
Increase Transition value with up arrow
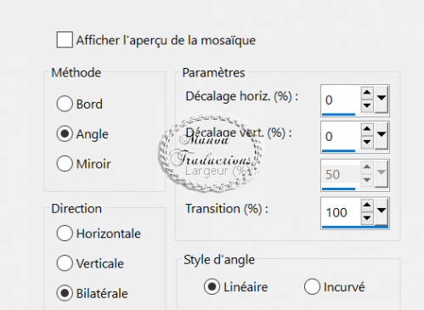click(x=367, y=205)
